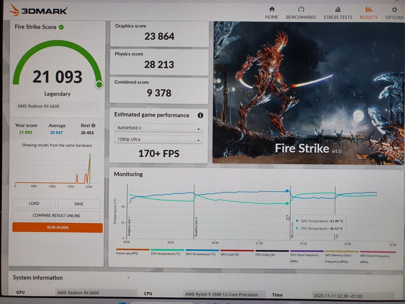
Task: Click the green valid score checkmark
Action: pos(61,27)
